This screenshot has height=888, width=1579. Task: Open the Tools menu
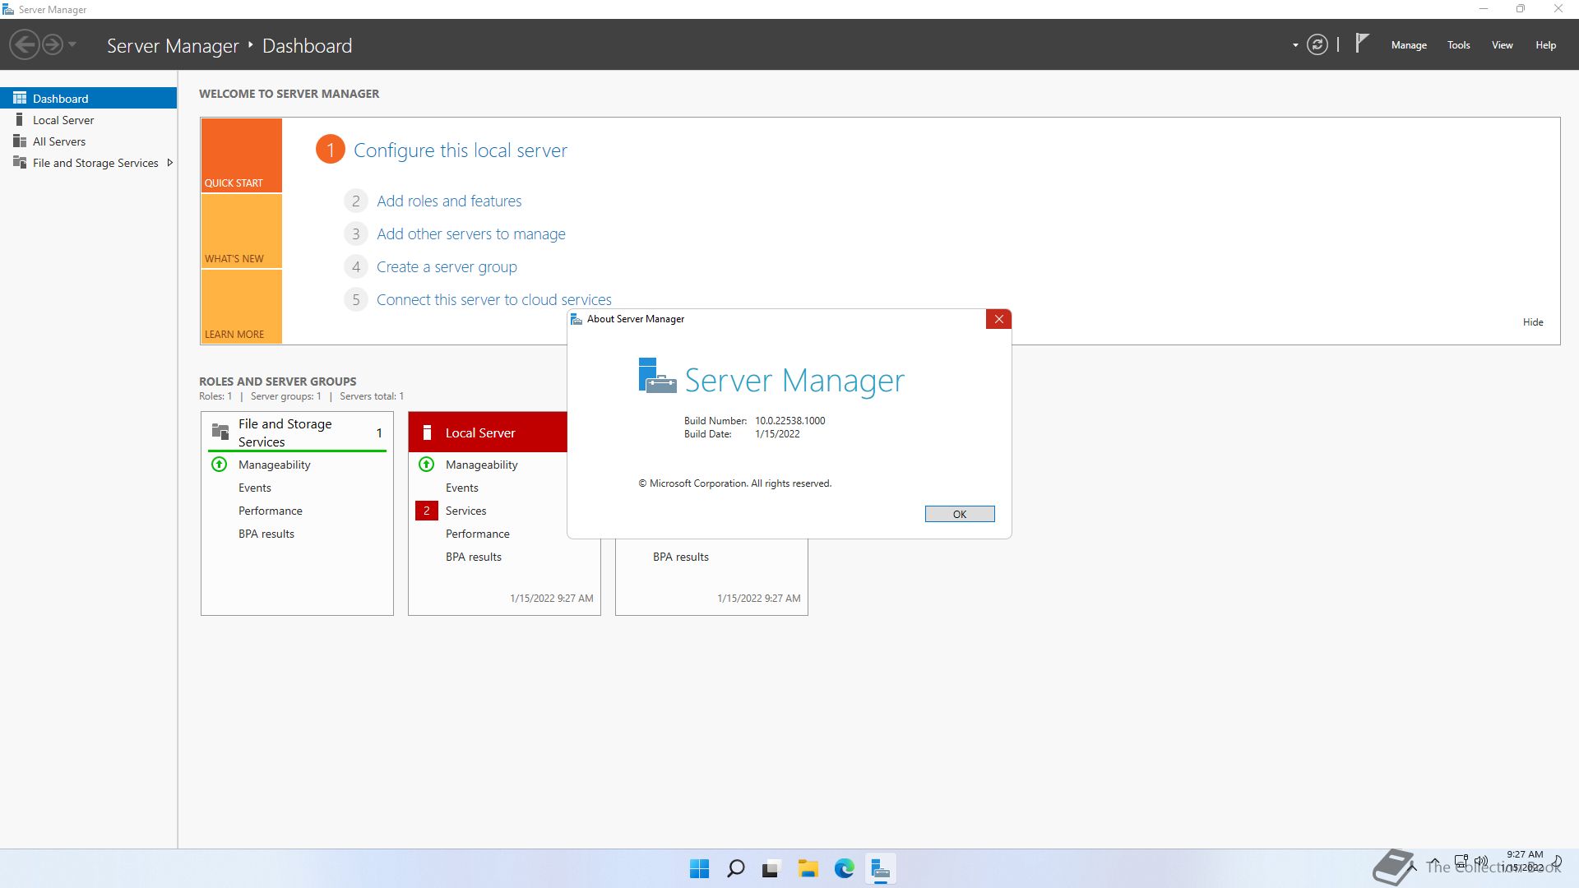pyautogui.click(x=1459, y=45)
